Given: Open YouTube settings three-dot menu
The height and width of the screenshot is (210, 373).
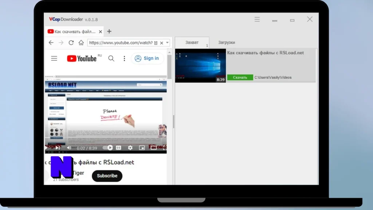Looking at the screenshot, I should click(x=124, y=58).
